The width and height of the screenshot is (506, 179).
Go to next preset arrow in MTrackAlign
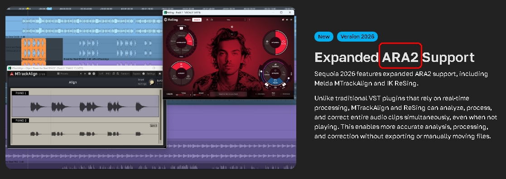[85, 74]
